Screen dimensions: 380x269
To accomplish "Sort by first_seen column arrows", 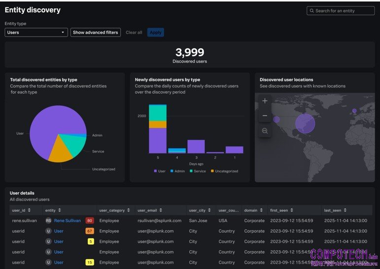I will point(291,210).
